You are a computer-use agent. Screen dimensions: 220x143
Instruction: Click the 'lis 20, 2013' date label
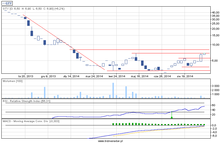pos(25,76)
